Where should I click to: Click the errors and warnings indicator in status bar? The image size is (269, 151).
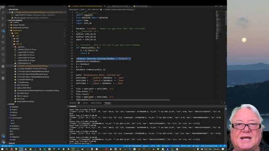click(7, 146)
